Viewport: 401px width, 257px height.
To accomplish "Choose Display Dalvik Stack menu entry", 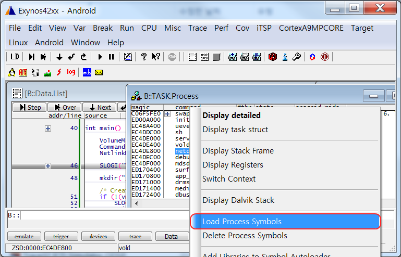I will point(238,200).
